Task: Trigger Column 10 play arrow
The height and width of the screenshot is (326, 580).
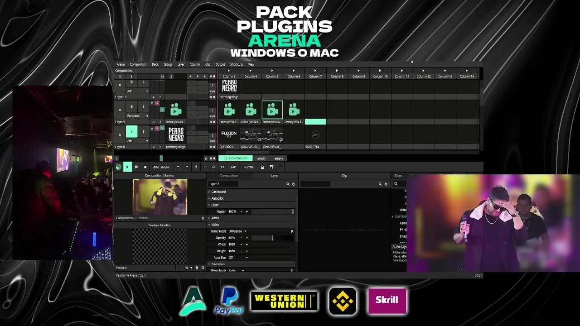Action: [x=380, y=71]
